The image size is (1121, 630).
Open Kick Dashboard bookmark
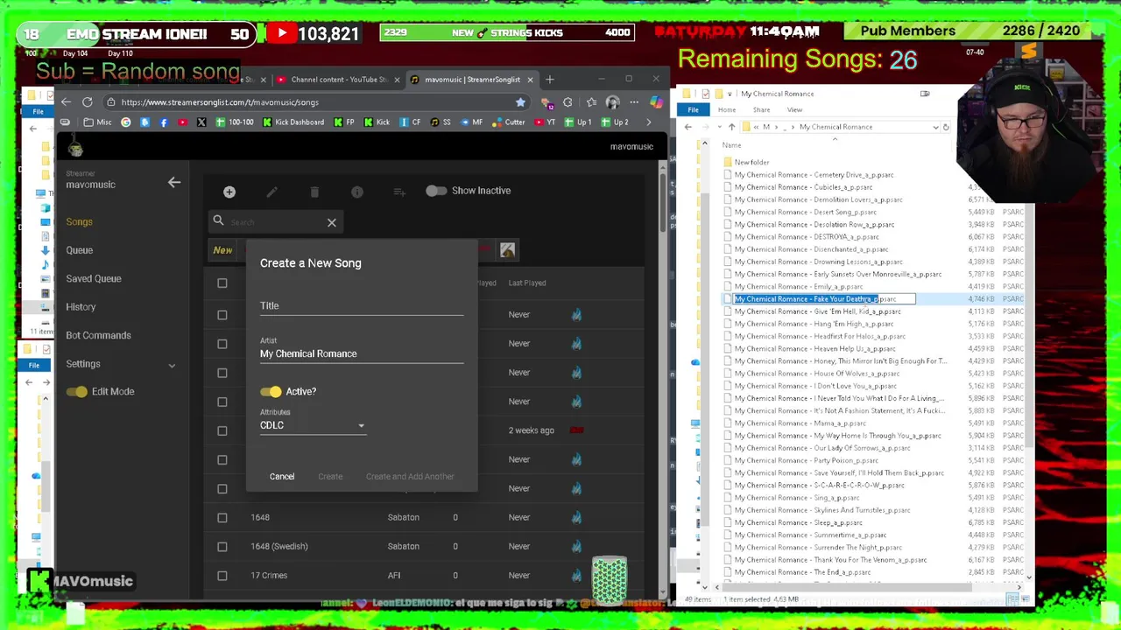click(x=294, y=122)
